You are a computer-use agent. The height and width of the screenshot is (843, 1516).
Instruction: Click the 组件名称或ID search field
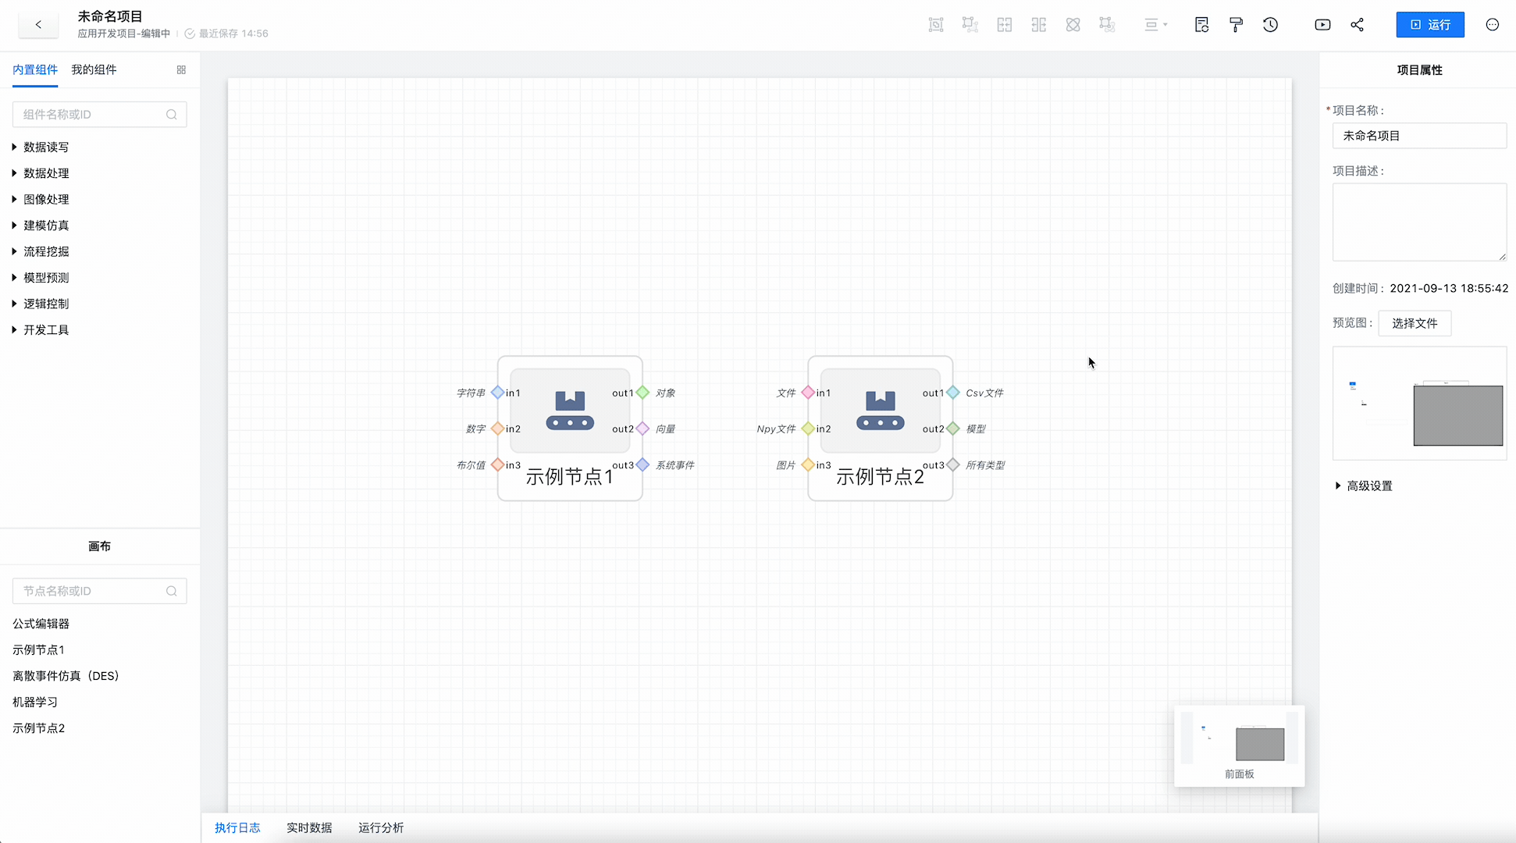[x=94, y=115]
